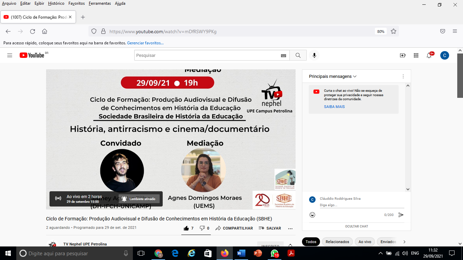Open the Histórico menu
The width and height of the screenshot is (463, 260).
pos(56,3)
